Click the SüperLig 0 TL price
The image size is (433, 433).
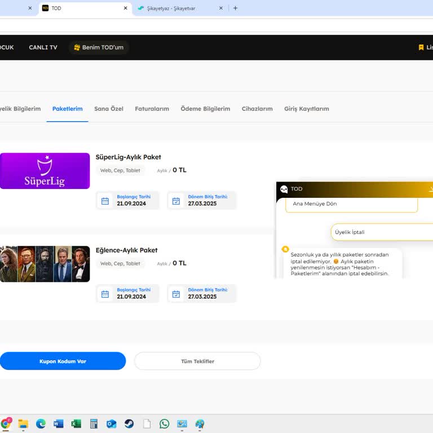pos(179,170)
